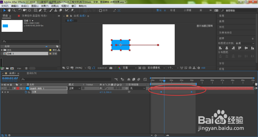Viewport: 258px width, 137px height.
Task: Open the 编辑(E) menu
Action: [15, 6]
